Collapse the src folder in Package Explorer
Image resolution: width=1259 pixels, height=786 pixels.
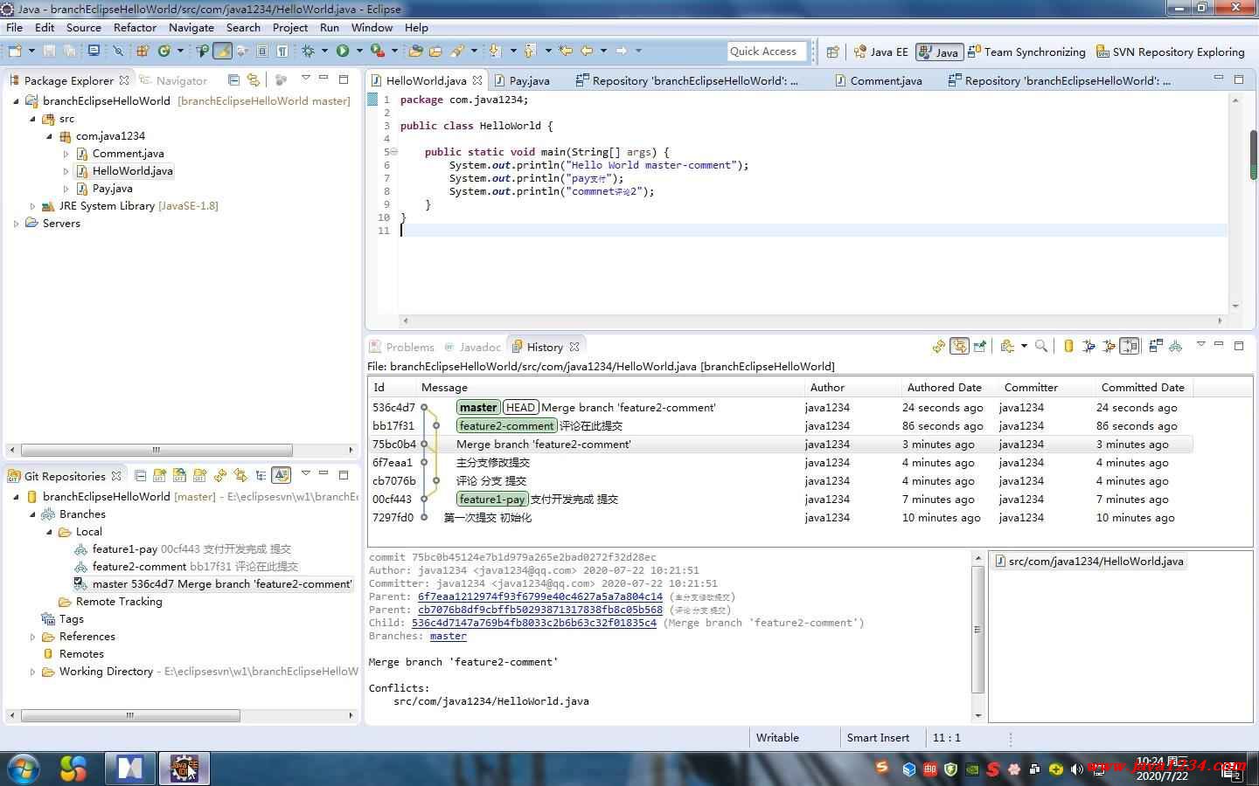point(32,119)
